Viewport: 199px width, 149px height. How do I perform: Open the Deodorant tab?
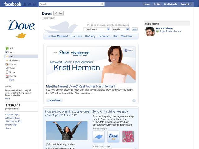tap(104, 36)
